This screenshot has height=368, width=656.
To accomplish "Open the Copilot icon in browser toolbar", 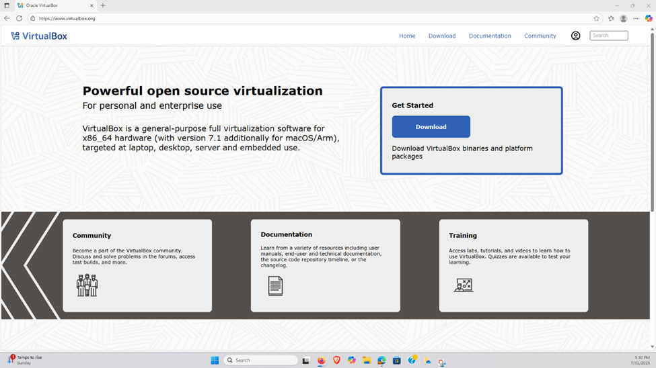I will (648, 19).
